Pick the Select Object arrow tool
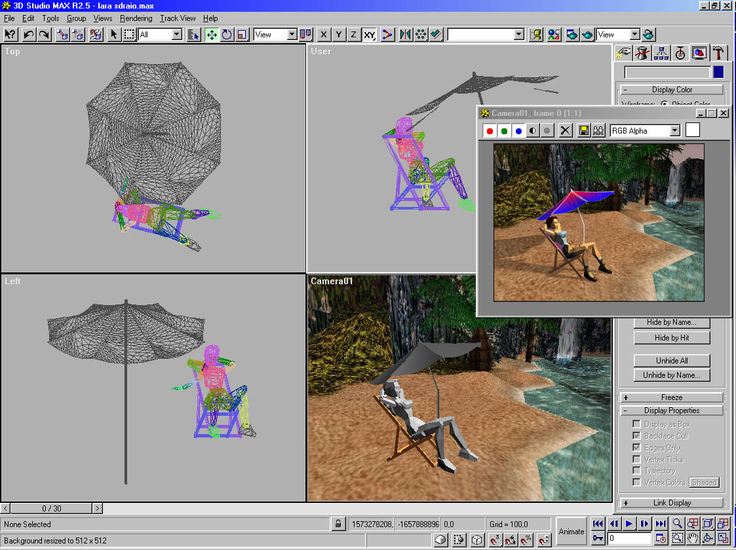 (x=113, y=35)
